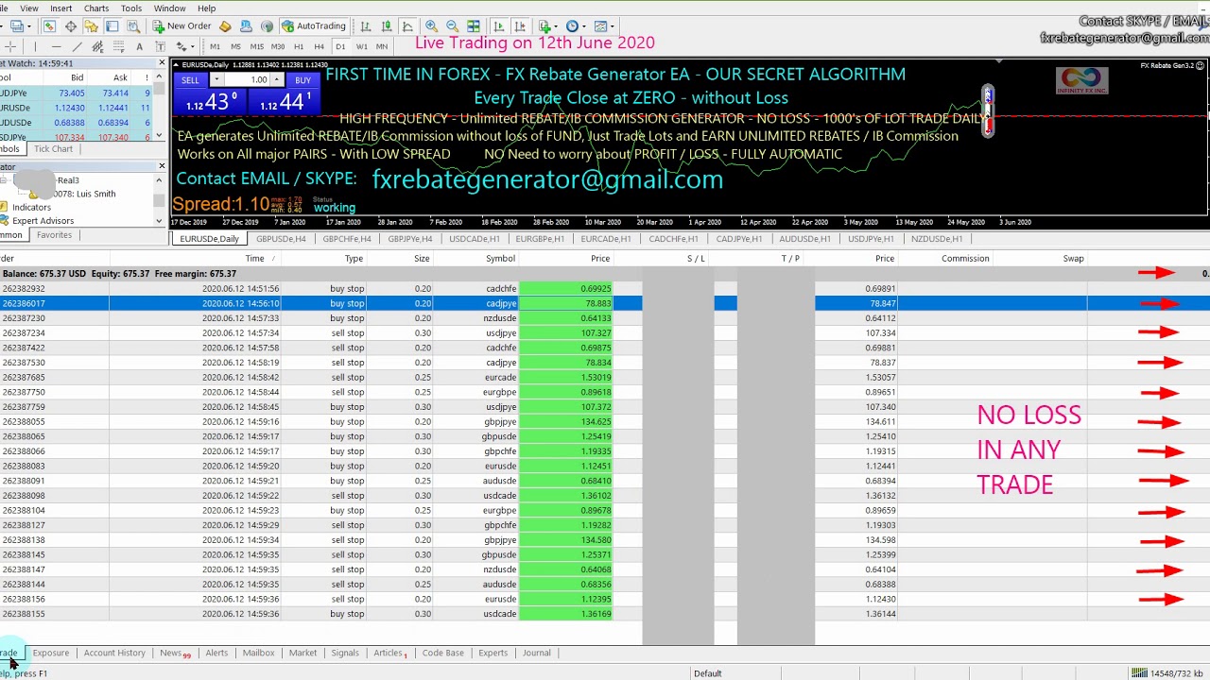Switch chart to H1 timeframe
Screen dimensions: 1210x680
point(299,46)
